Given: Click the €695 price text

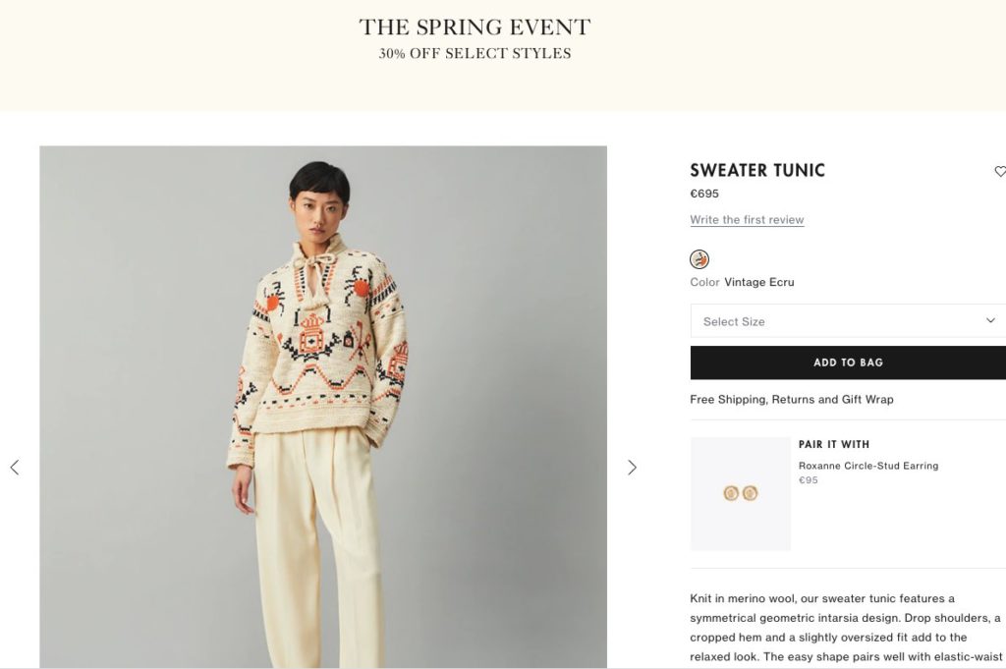Looking at the screenshot, I should tap(704, 194).
